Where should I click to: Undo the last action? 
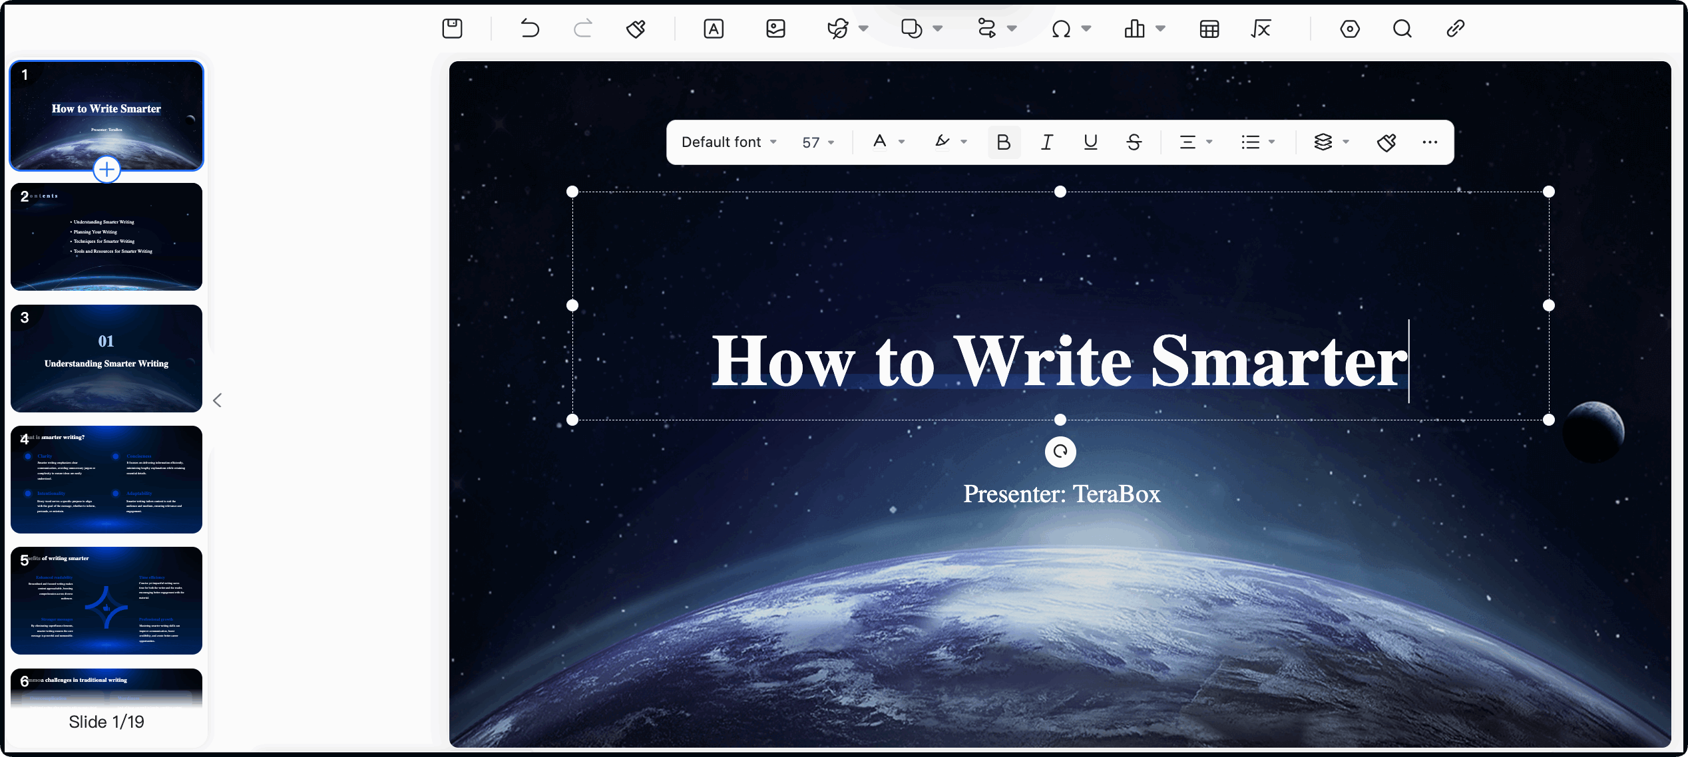point(530,29)
